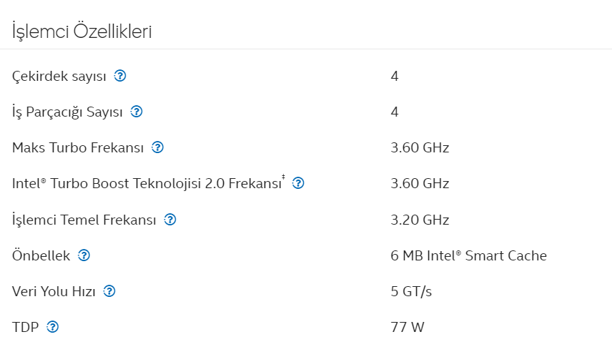Screen dimensions: 612x352
Task: Click the 6 MB Intel Smart Cache value
Action: (x=468, y=255)
